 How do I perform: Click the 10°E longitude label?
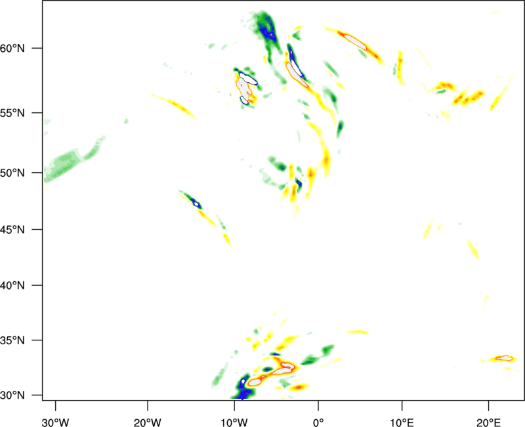[402, 422]
